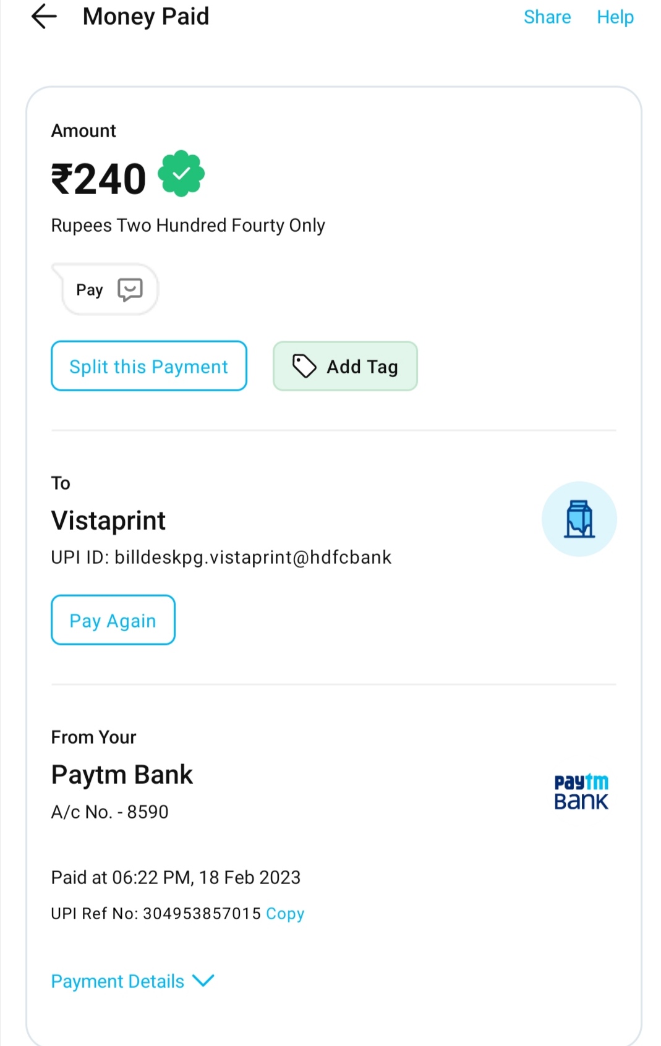This screenshot has width=661, height=1046.
Task: Expand the Payment Details chevron
Action: coord(203,980)
